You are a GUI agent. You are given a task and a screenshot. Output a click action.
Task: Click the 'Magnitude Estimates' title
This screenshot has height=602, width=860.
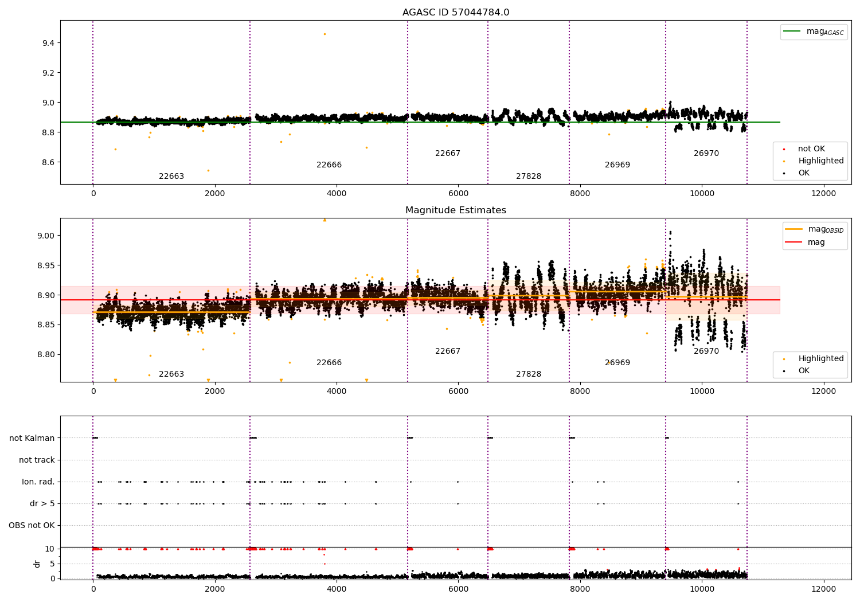click(456, 210)
